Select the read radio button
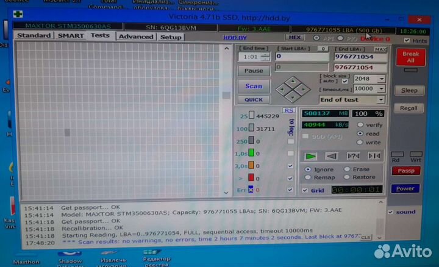This screenshot has width=439, height=267. (x=360, y=133)
